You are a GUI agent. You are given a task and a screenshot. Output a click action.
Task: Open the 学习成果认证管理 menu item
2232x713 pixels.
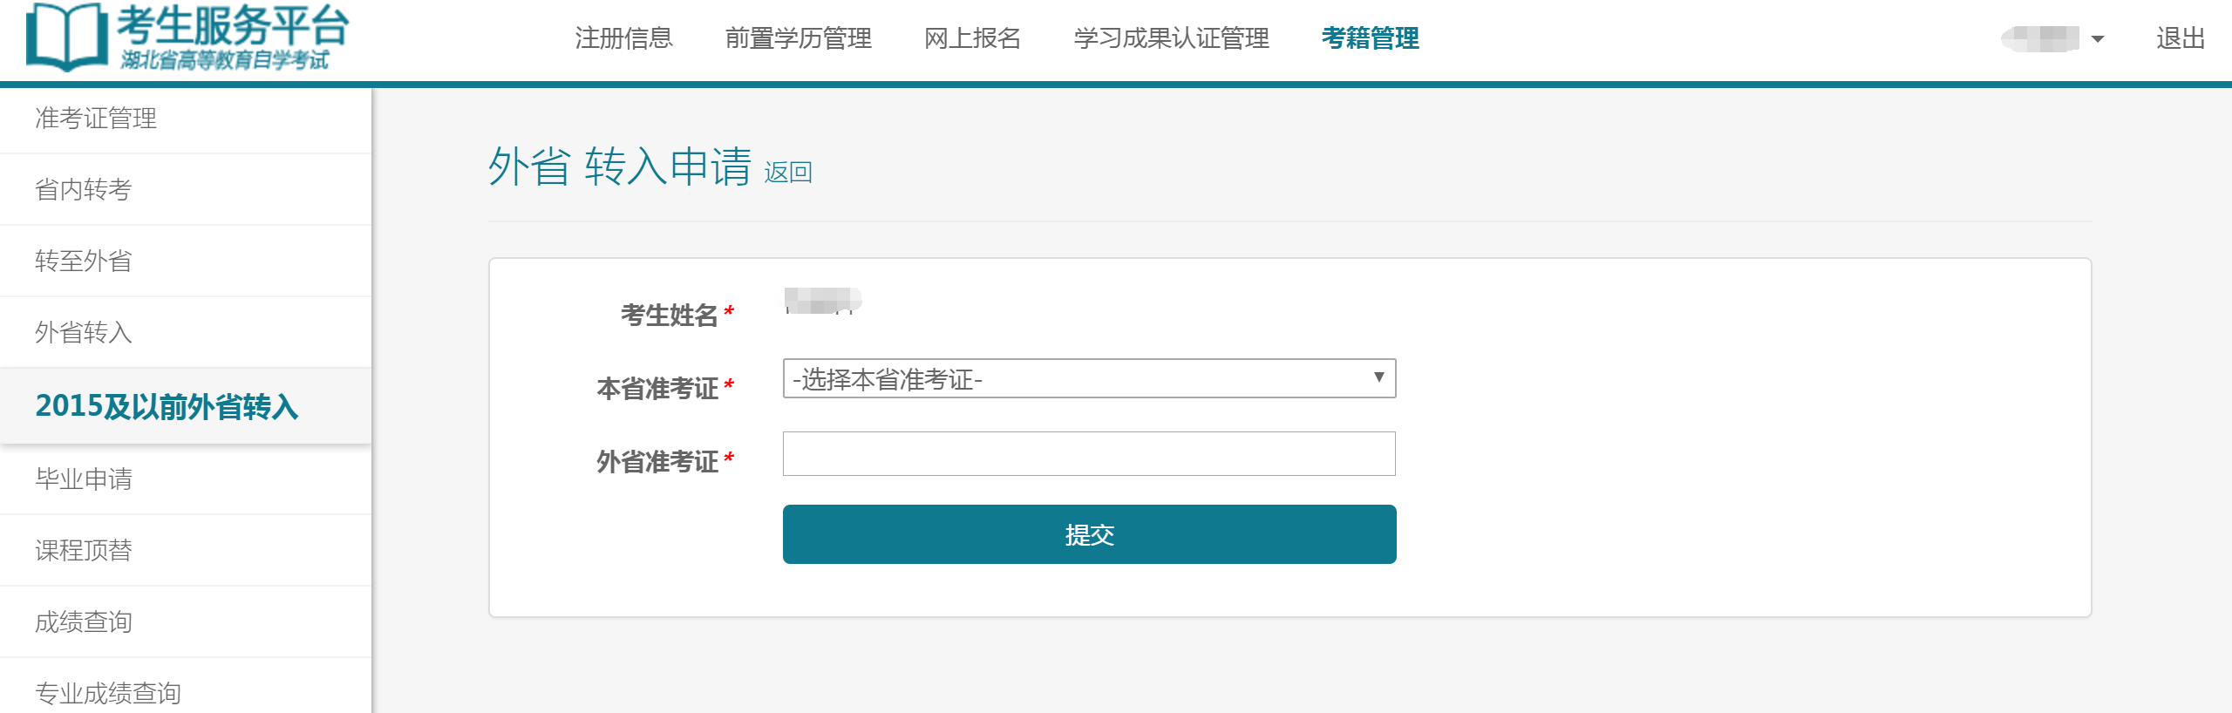[1171, 39]
